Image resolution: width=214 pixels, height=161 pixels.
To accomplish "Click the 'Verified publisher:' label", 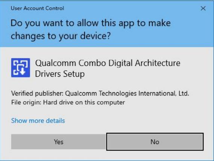I will [x=37, y=93].
